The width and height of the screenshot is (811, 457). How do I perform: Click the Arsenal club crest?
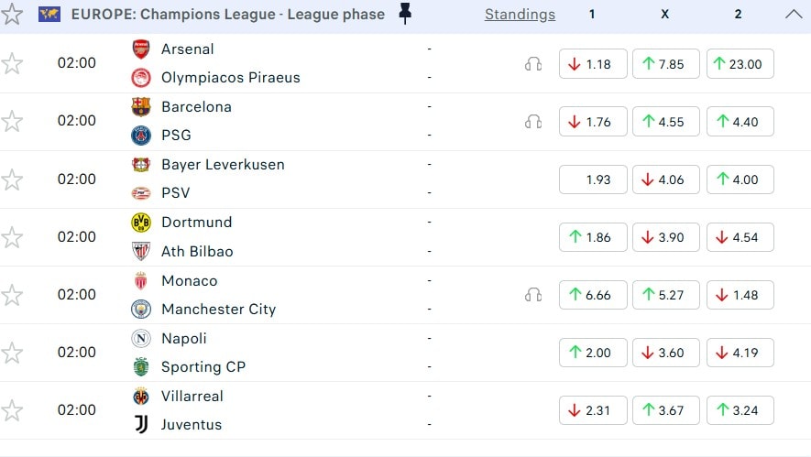[x=140, y=49]
